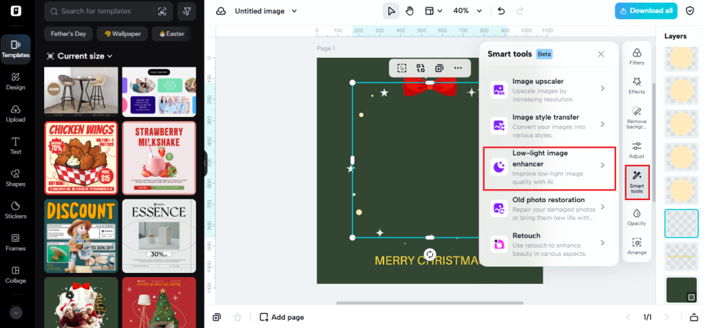705x328 pixels.
Task: Select the Chicken Wings template thumbnail
Action: click(x=81, y=158)
